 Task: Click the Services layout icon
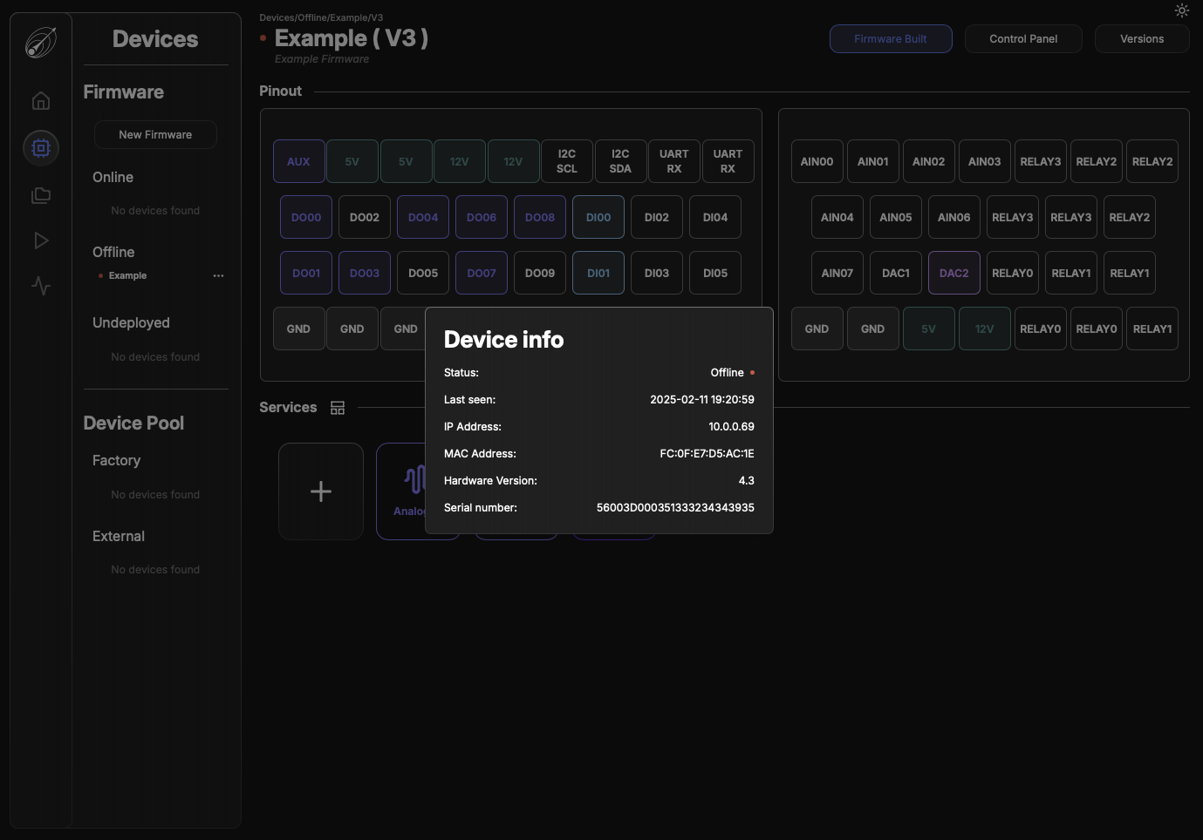coord(338,408)
